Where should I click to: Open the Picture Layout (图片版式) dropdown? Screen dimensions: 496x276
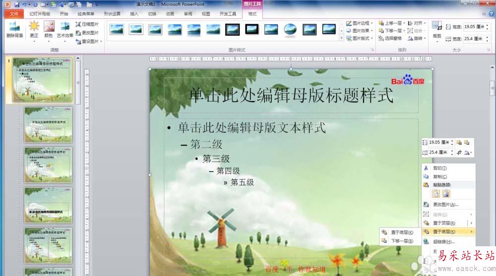point(359,38)
